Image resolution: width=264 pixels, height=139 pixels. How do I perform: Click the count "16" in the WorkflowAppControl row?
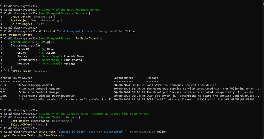[19, 85]
